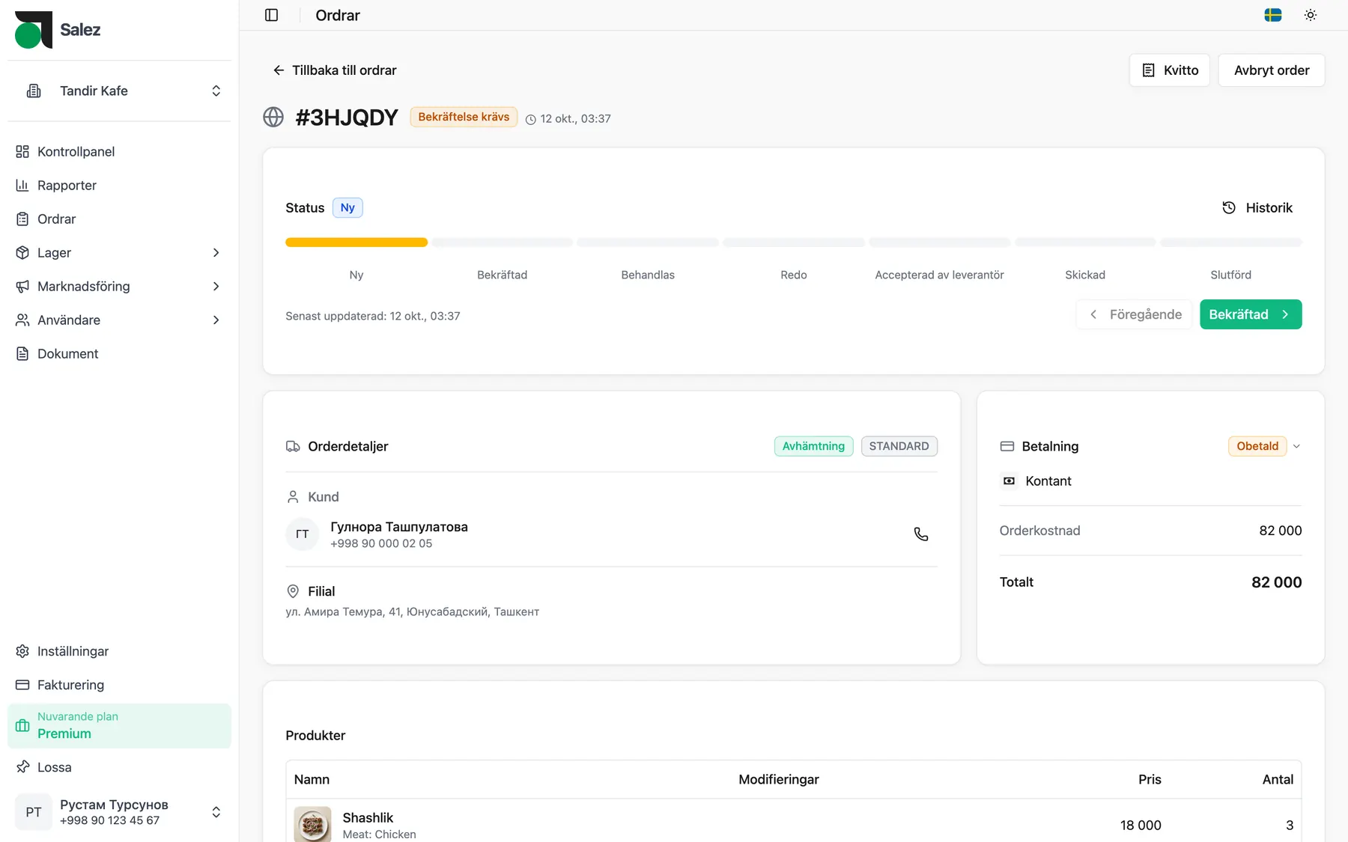Image resolution: width=1348 pixels, height=842 pixels.
Task: Click the Shashlik product thumbnail
Action: coord(312,825)
